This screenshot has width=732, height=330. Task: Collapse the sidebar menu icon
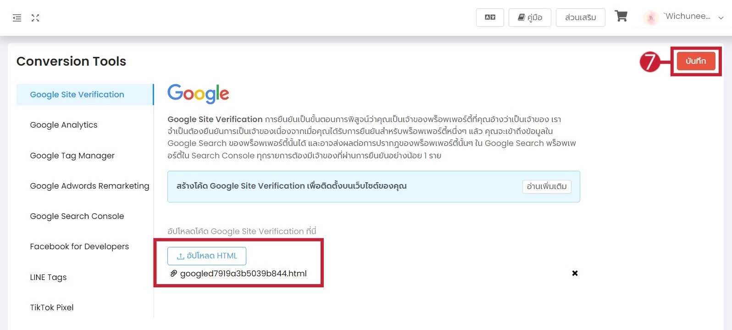17,18
